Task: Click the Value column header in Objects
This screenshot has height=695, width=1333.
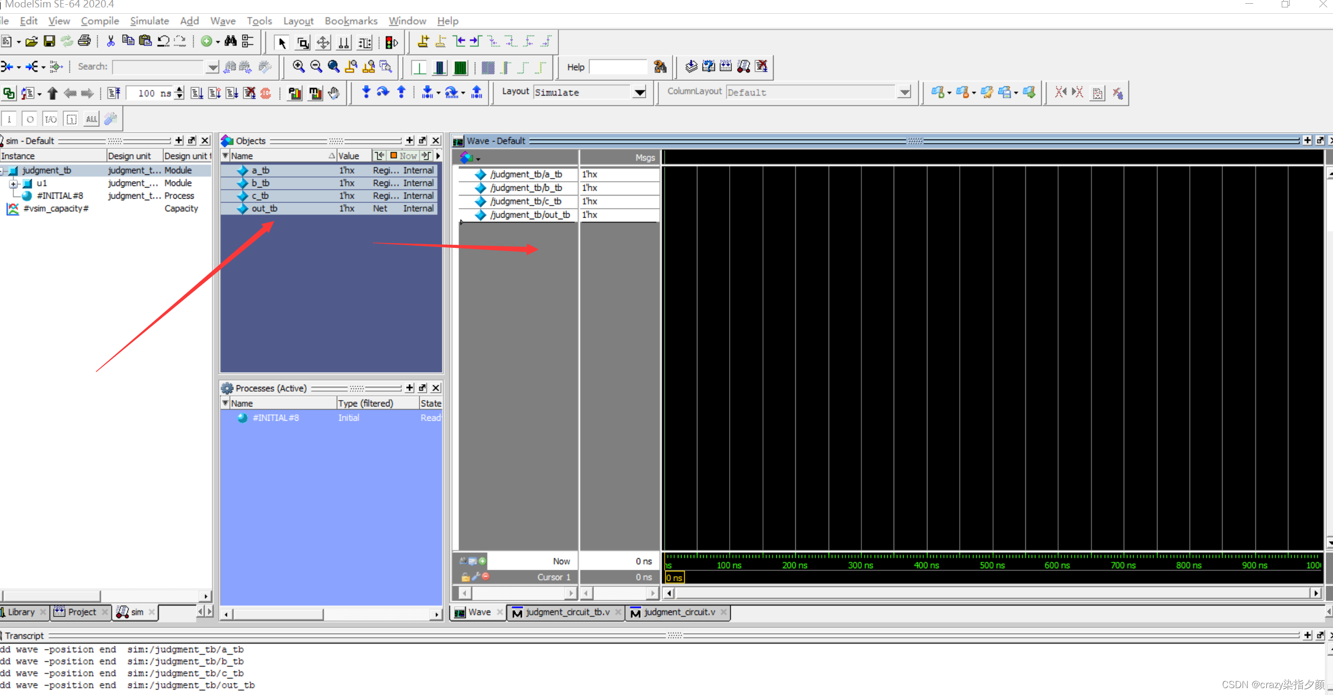Action: (353, 156)
